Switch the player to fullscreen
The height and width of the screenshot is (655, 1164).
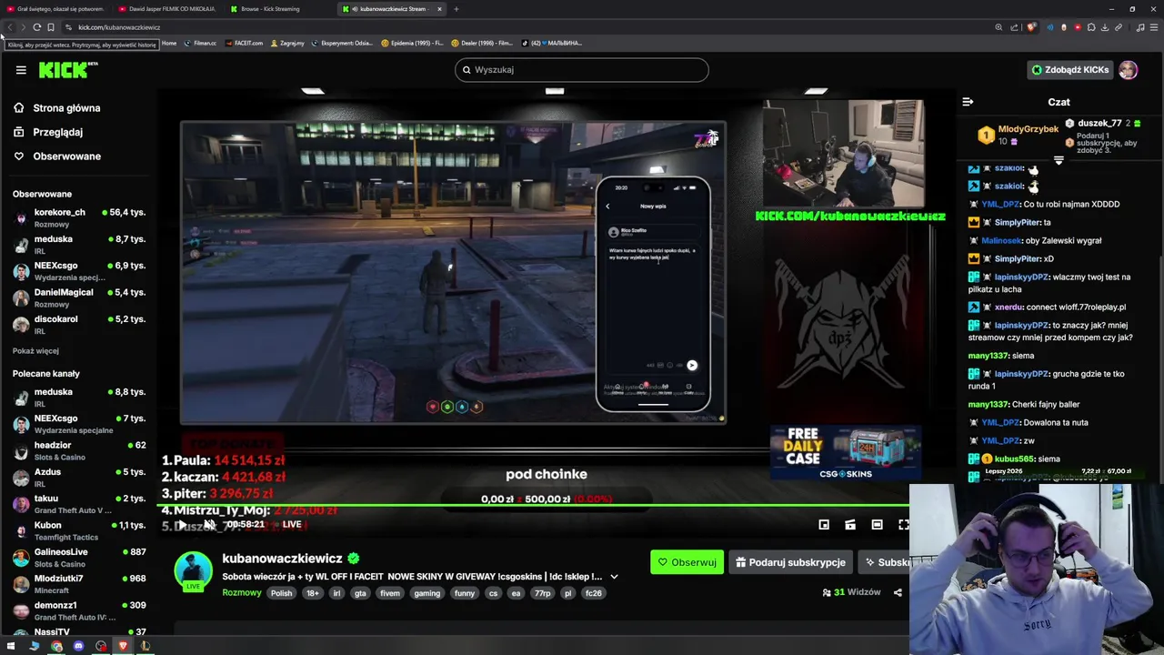pyautogui.click(x=903, y=525)
